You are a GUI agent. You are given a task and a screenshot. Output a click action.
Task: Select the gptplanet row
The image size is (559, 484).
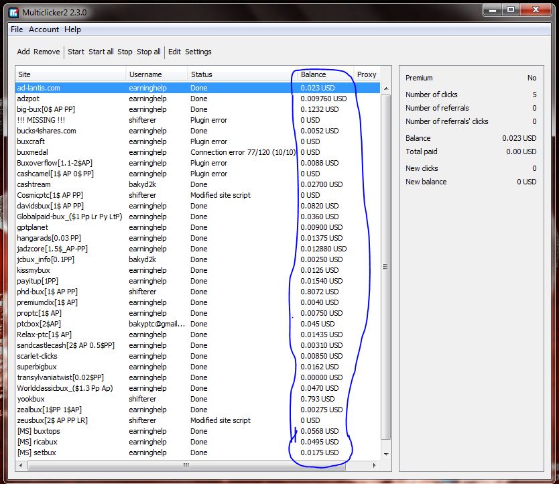pyautogui.click(x=198, y=227)
